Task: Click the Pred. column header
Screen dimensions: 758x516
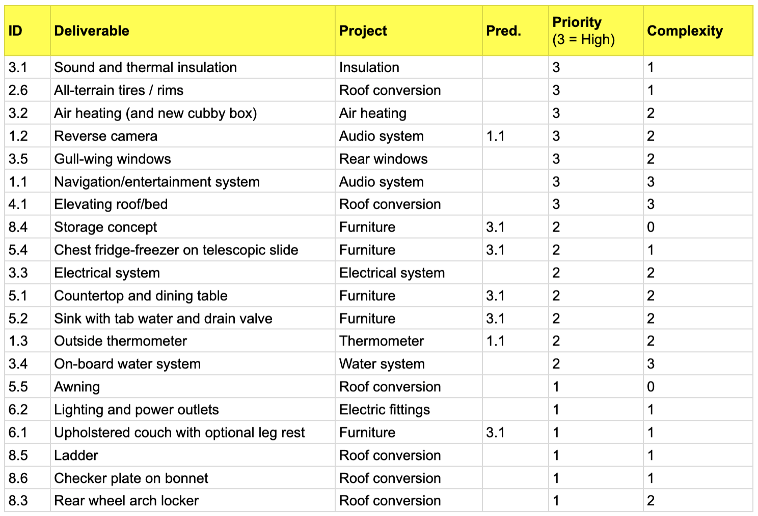Action: [x=503, y=31]
